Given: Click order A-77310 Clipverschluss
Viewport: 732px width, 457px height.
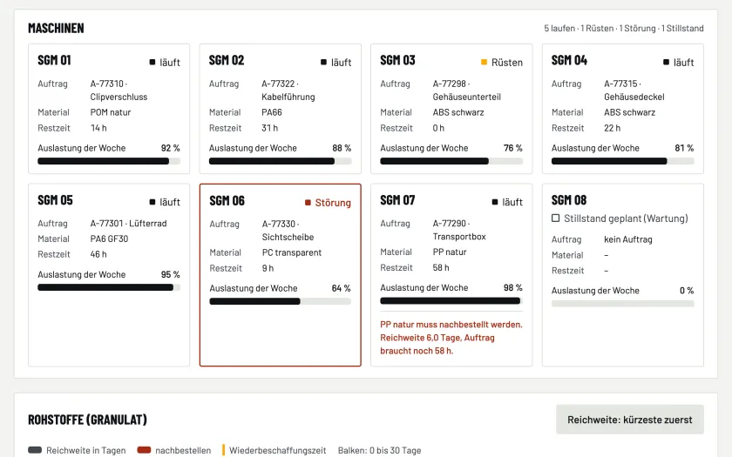Looking at the screenshot, I should [119, 90].
